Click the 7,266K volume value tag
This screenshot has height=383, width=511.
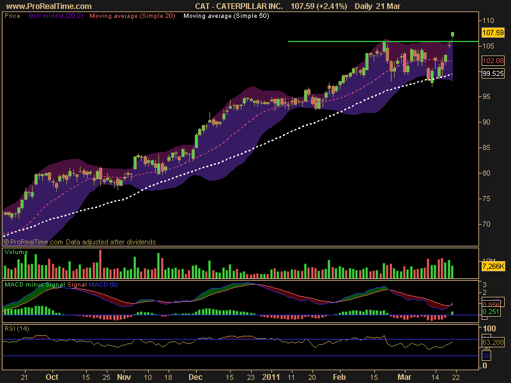492,266
